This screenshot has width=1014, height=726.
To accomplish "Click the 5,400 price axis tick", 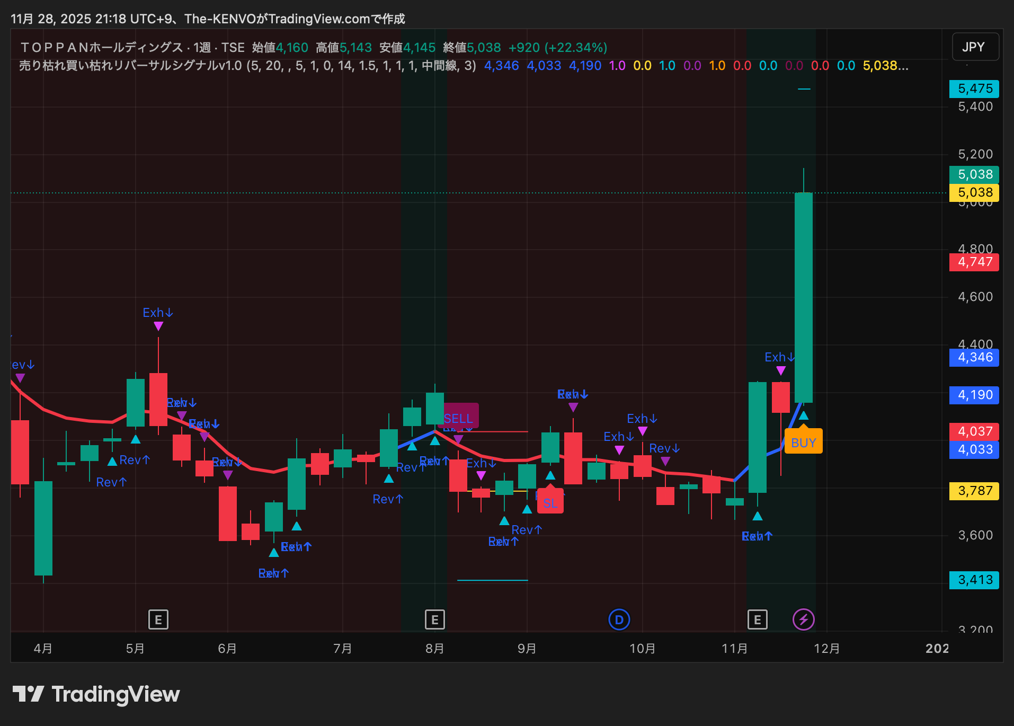I will click(975, 107).
